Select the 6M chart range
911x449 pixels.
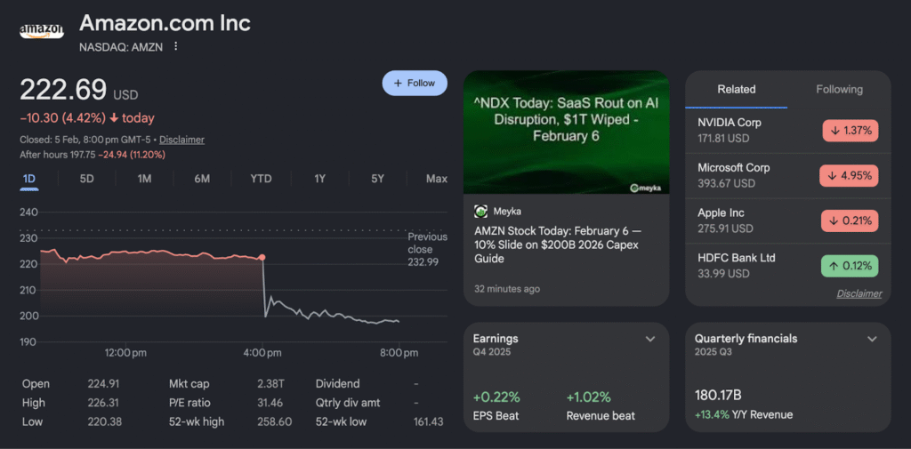pyautogui.click(x=202, y=179)
